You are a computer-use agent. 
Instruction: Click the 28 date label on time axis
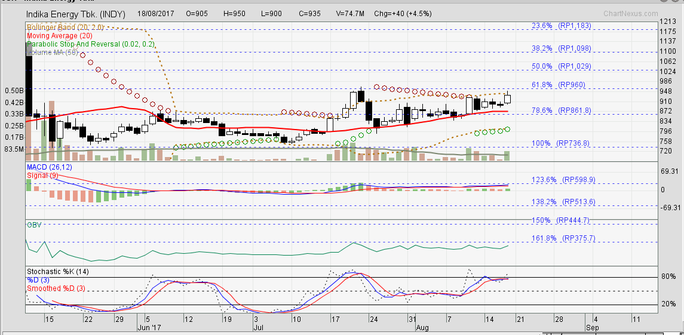pyautogui.click(x=559, y=319)
